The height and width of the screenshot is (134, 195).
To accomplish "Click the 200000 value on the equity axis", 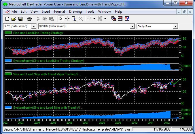I will click(x=186, y=110).
